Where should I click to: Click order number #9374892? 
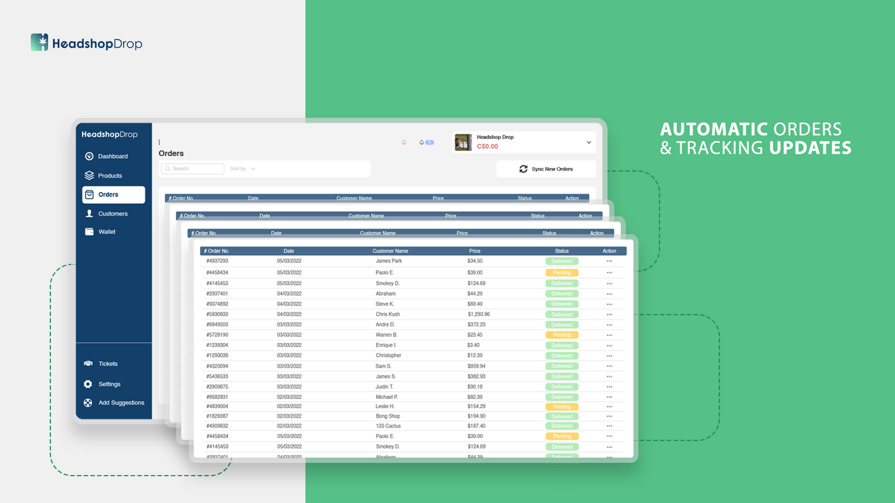(x=217, y=305)
